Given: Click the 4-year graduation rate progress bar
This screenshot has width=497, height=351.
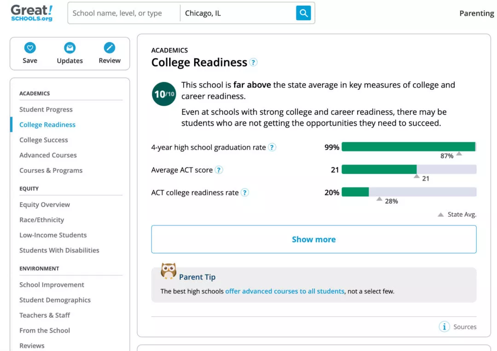Looking at the screenshot, I should point(408,147).
